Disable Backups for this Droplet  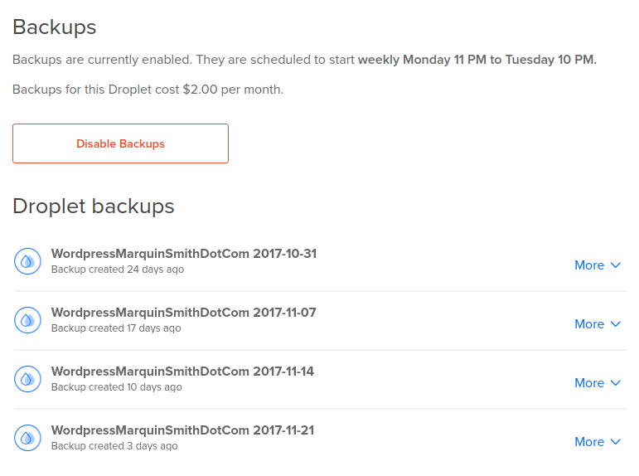click(121, 143)
